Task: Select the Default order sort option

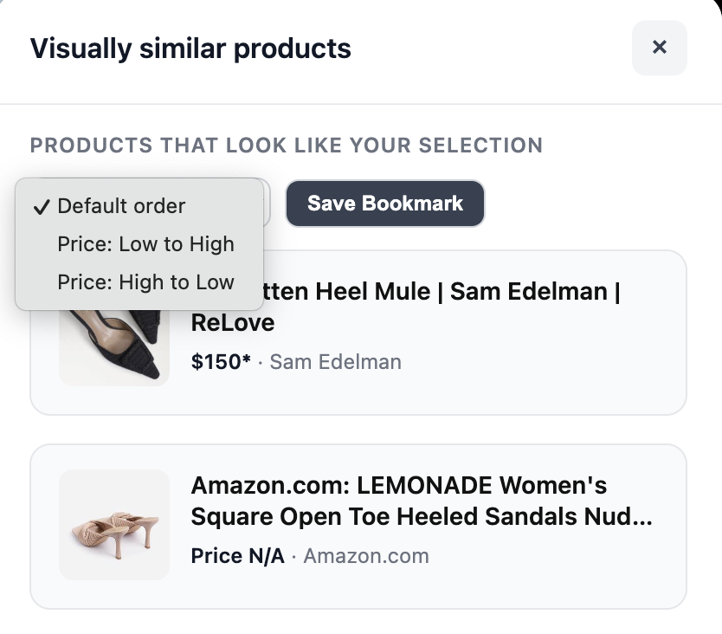Action: (x=121, y=206)
